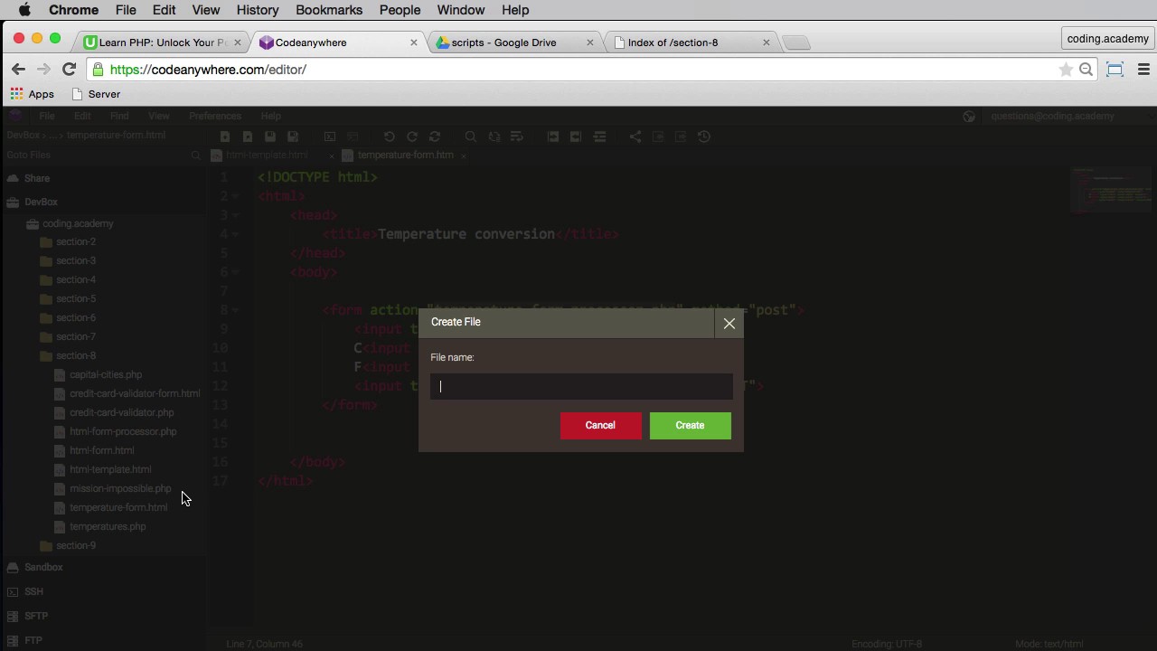Screen dimensions: 1157x651
Task: Click Chrome's back arrow
Action: [x=18, y=69]
